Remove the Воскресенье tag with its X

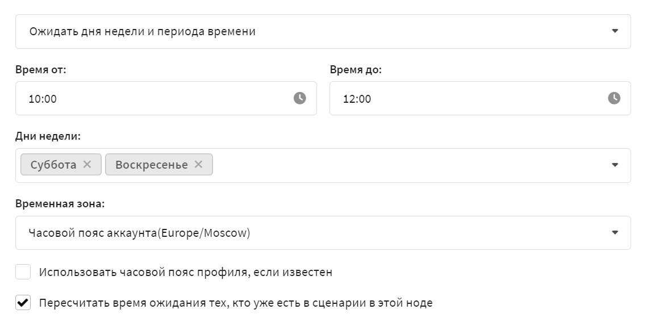pyautogui.click(x=198, y=164)
